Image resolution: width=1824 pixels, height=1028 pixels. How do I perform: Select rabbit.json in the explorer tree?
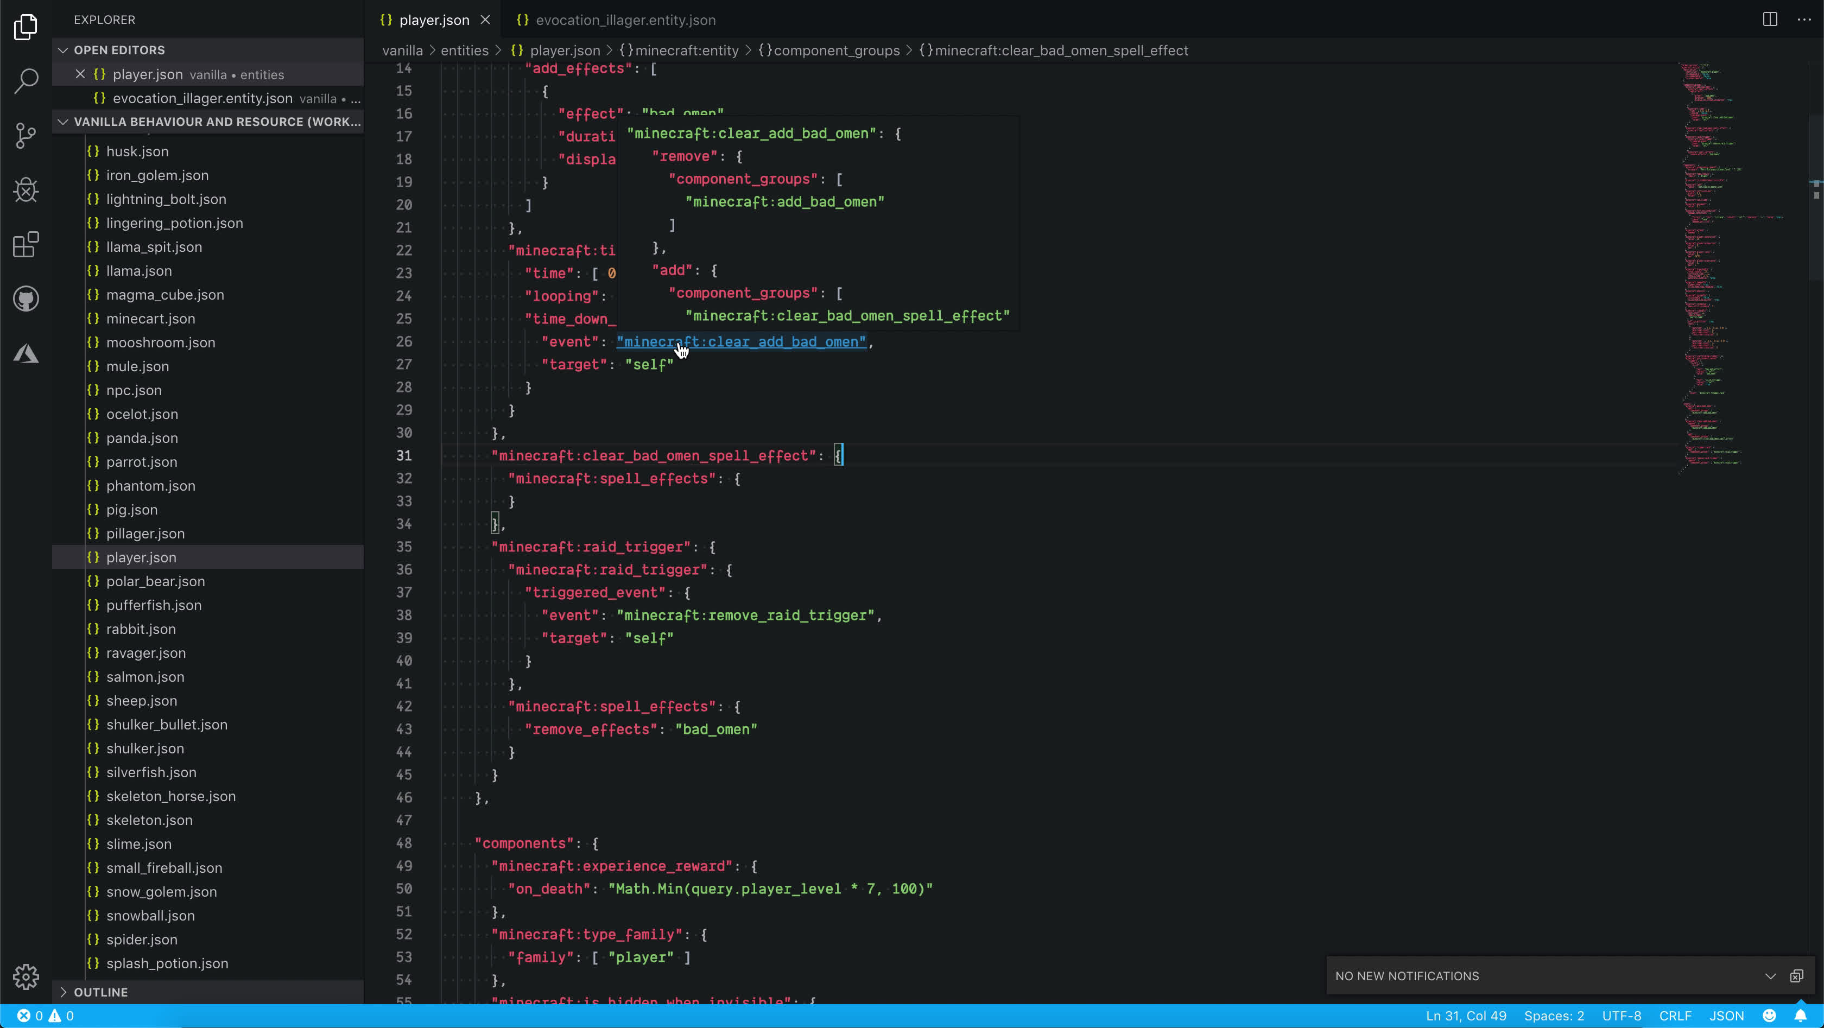pos(141,629)
